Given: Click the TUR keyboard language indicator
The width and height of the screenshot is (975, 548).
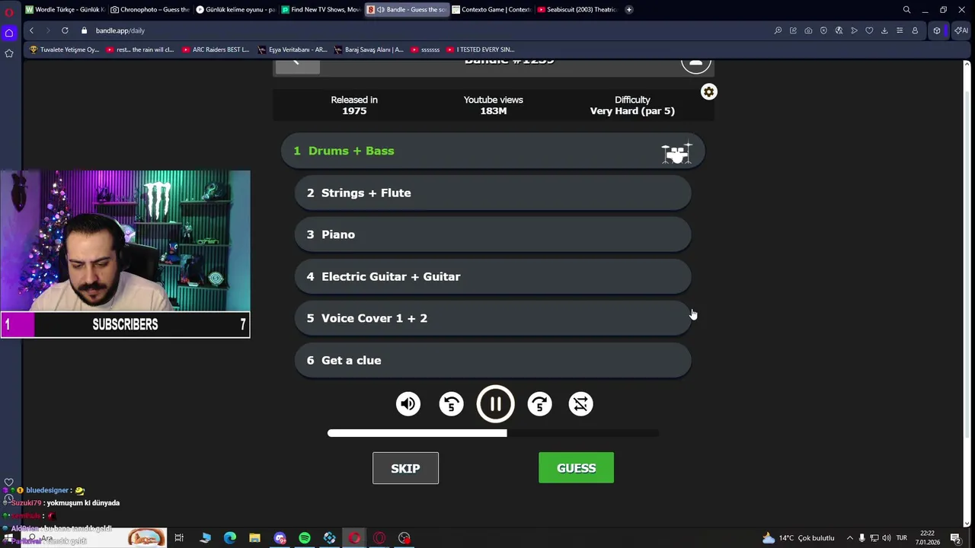Looking at the screenshot, I should pos(902,538).
